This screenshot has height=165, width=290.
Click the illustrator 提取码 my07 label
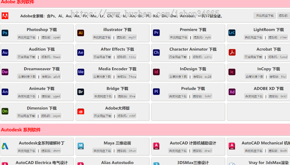[x=127, y=37]
